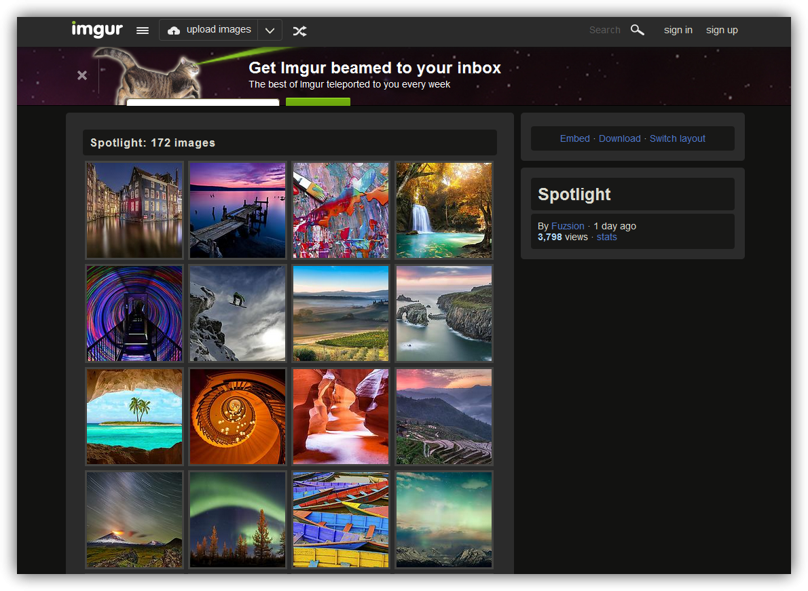Open the volcano star trails thumbnail
The height and width of the screenshot is (591, 808).
click(x=134, y=520)
